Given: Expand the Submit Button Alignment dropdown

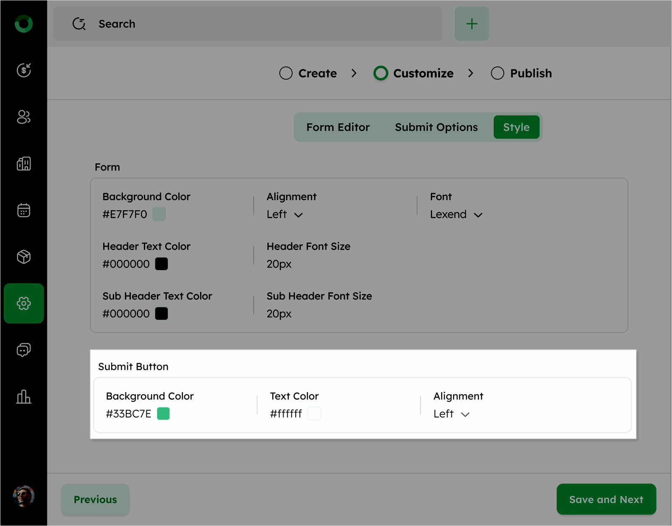Looking at the screenshot, I should (451, 414).
